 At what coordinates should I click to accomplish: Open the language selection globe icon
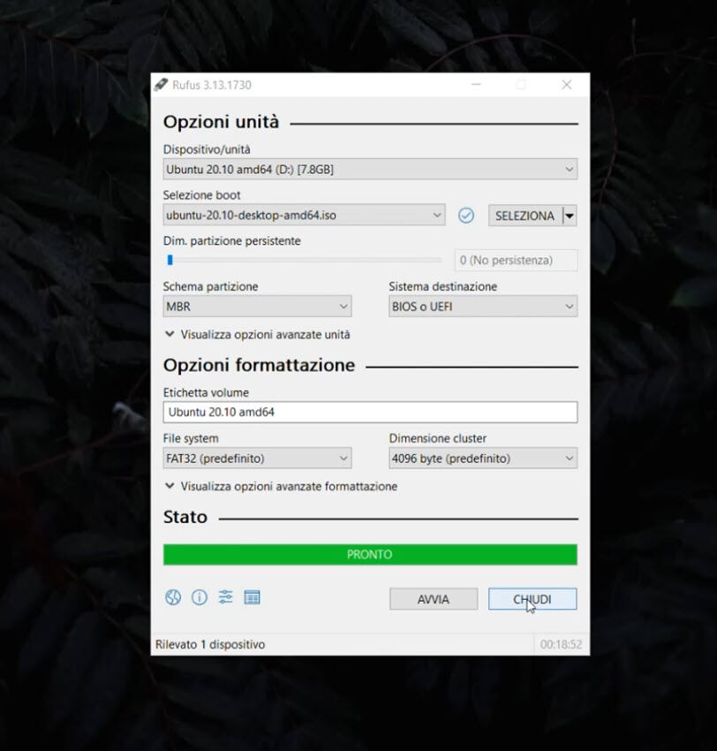point(173,597)
